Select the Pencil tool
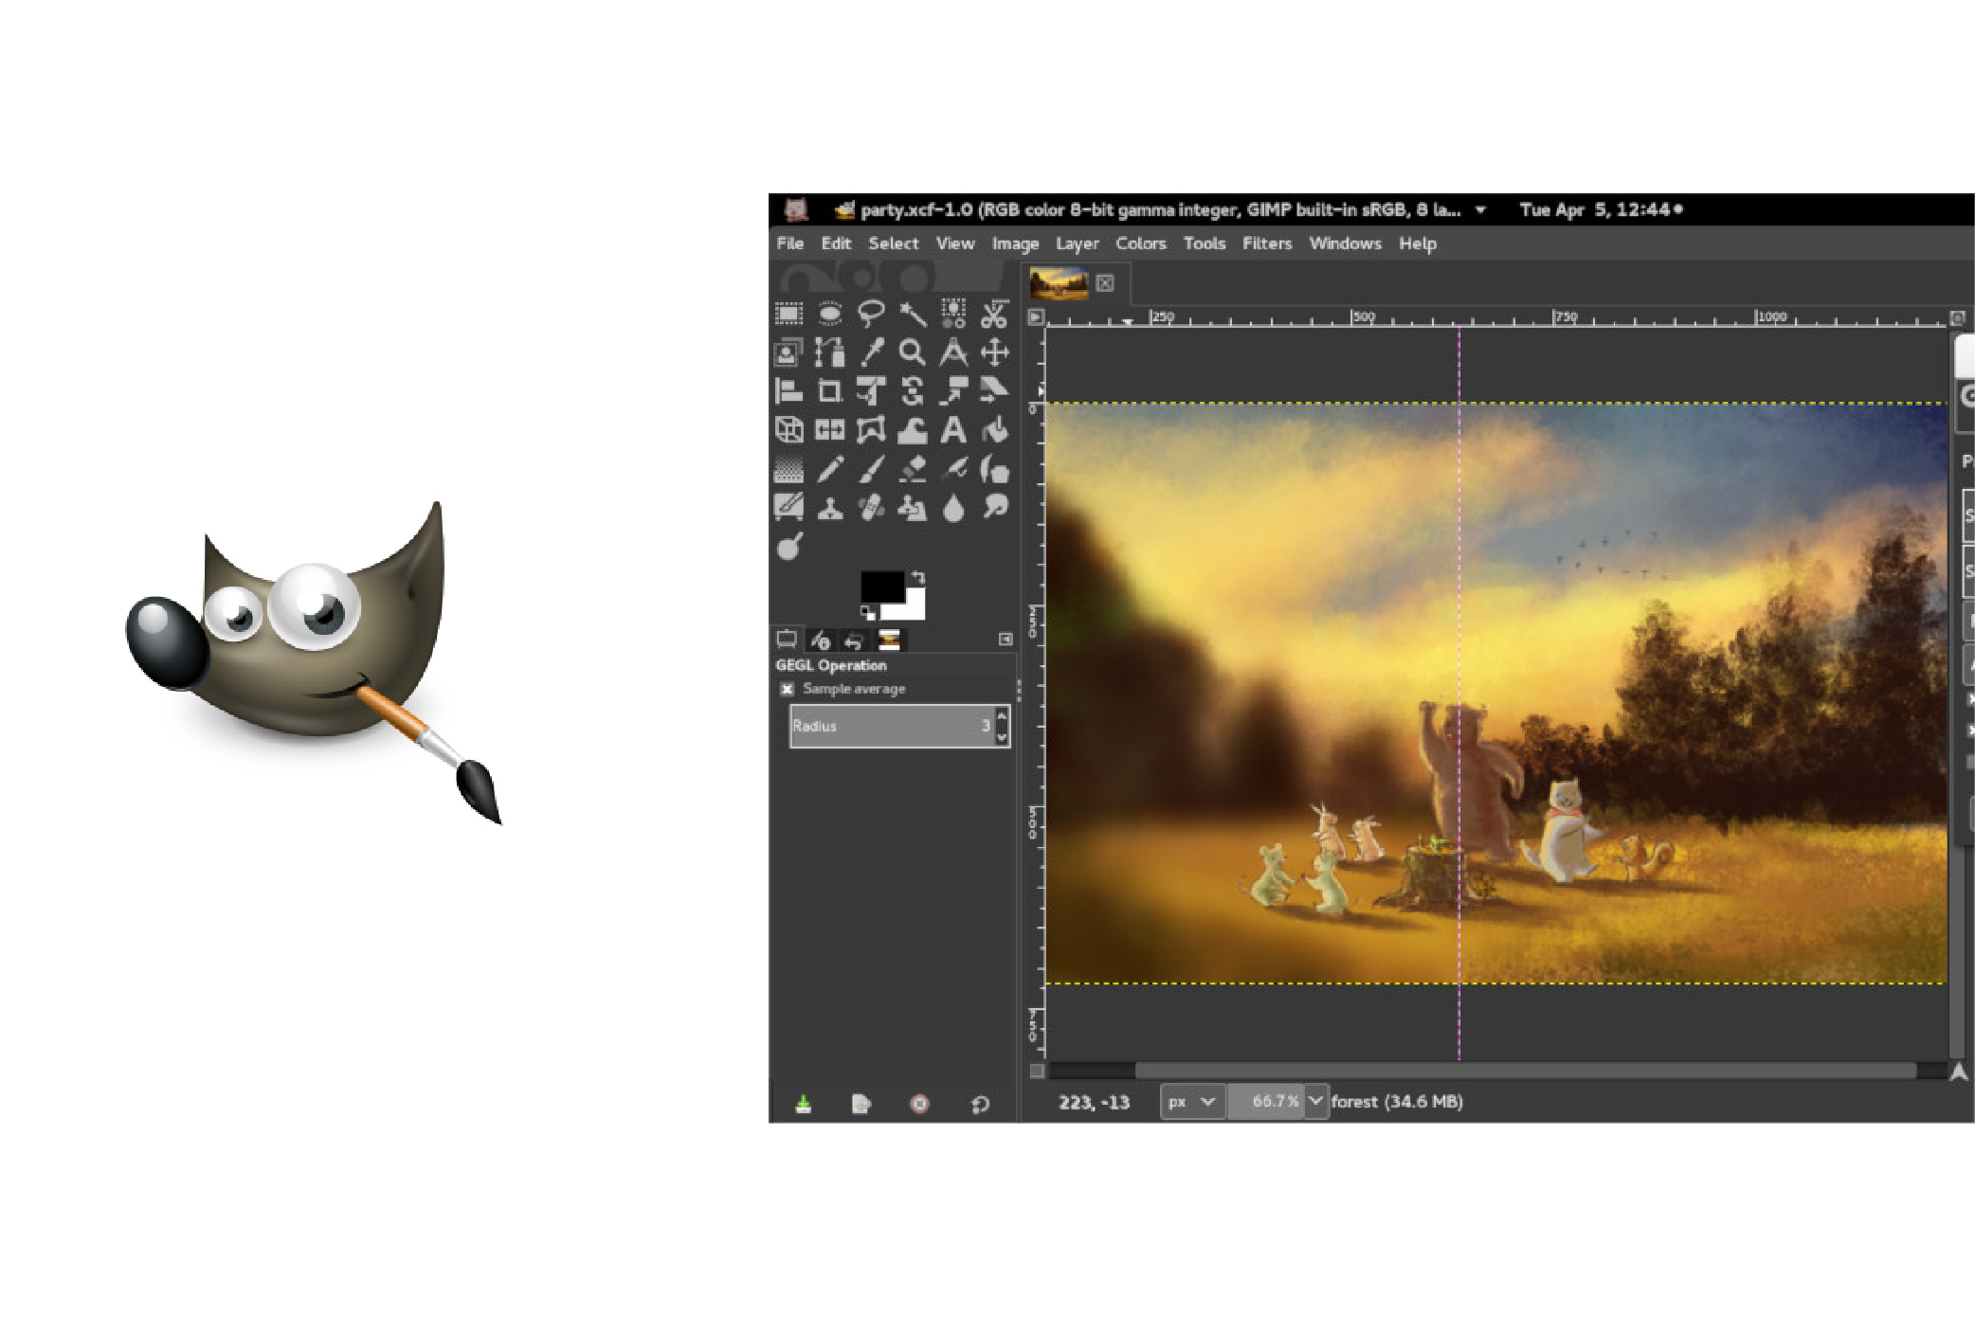1975x1317 pixels. click(830, 469)
